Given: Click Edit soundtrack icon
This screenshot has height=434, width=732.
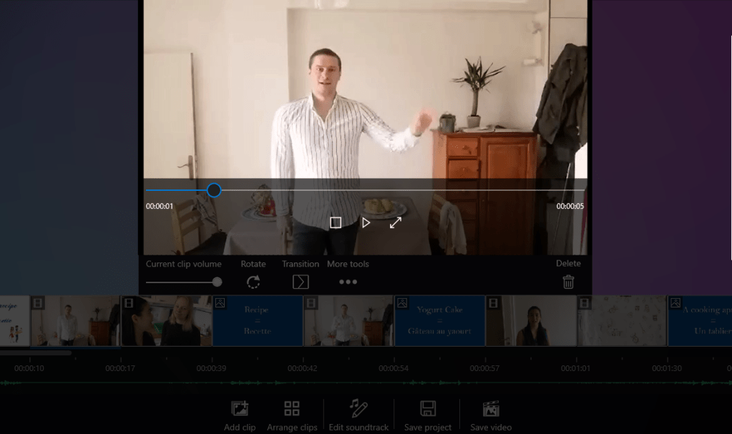Looking at the screenshot, I should pos(358,409).
